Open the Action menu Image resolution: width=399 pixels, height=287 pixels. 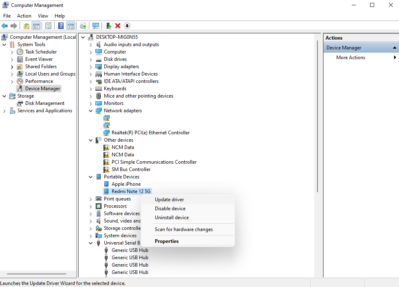tap(24, 16)
